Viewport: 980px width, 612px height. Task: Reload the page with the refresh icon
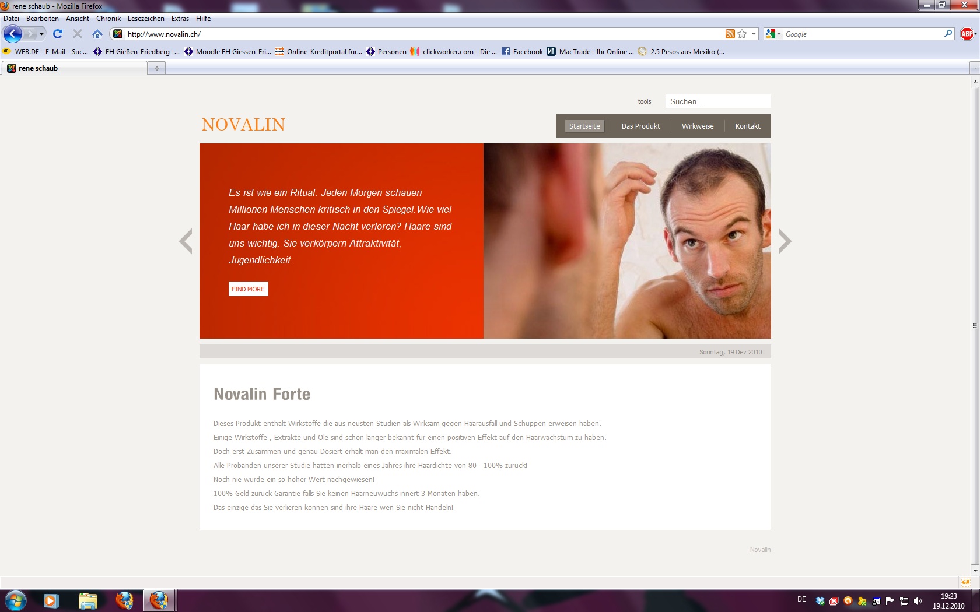[x=57, y=34]
